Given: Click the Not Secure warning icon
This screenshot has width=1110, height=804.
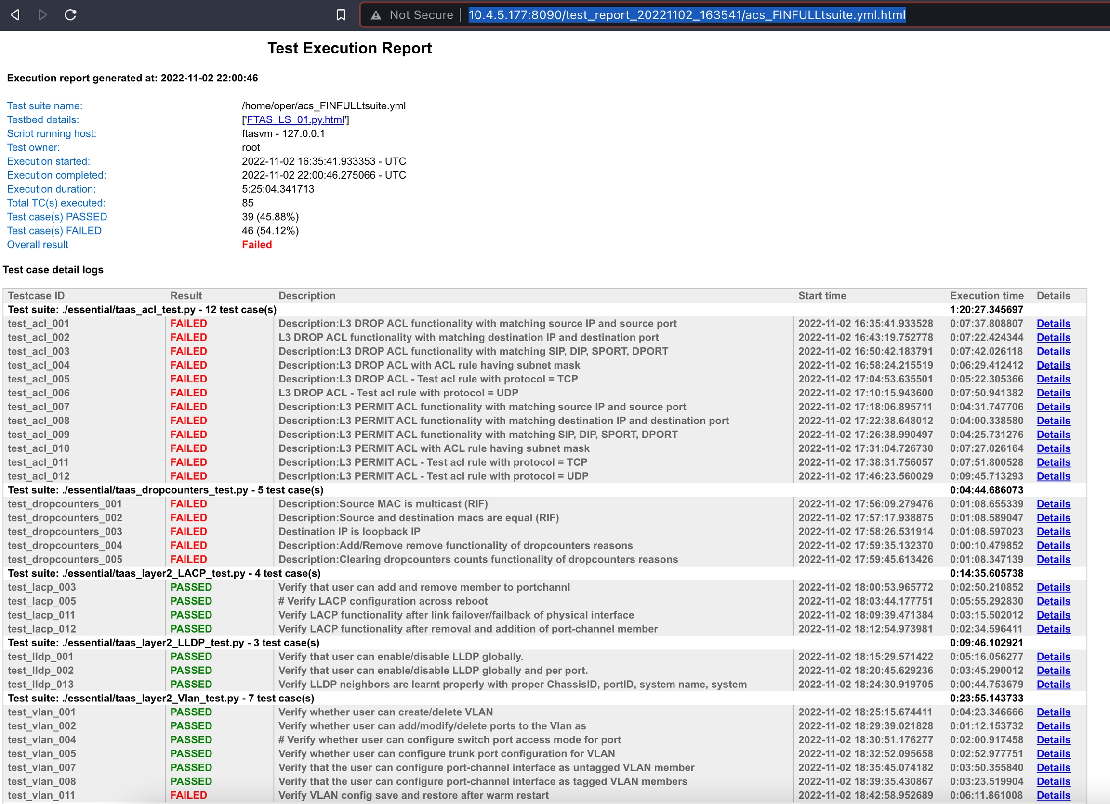Looking at the screenshot, I should coord(376,15).
